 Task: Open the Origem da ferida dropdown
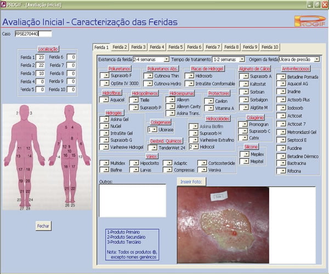click(317, 59)
